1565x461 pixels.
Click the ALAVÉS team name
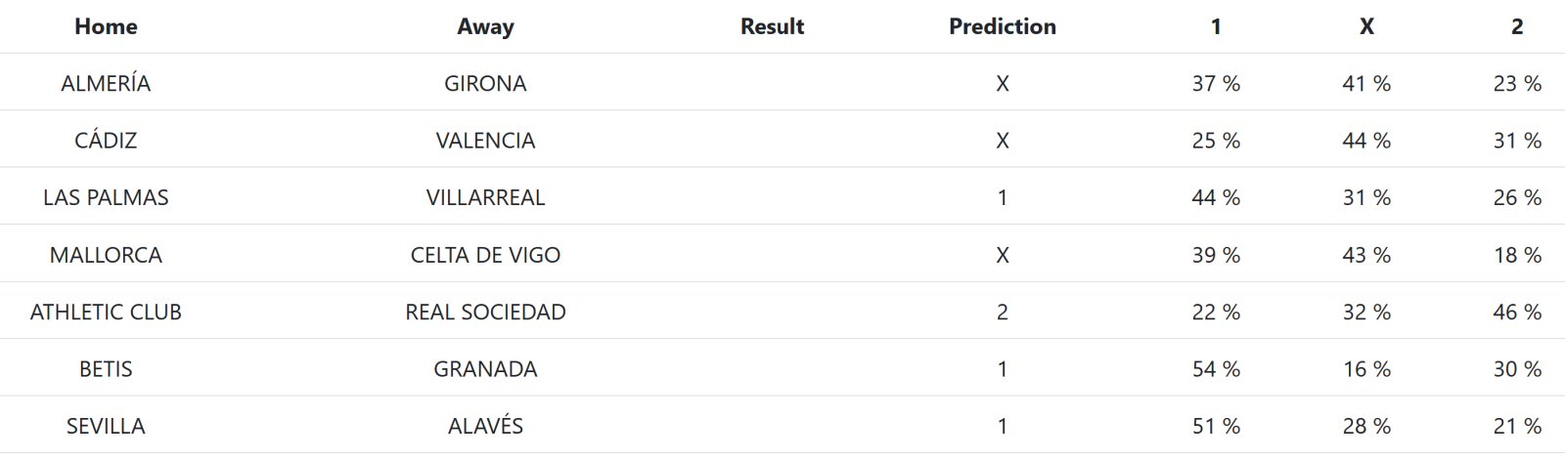pyautogui.click(x=485, y=426)
